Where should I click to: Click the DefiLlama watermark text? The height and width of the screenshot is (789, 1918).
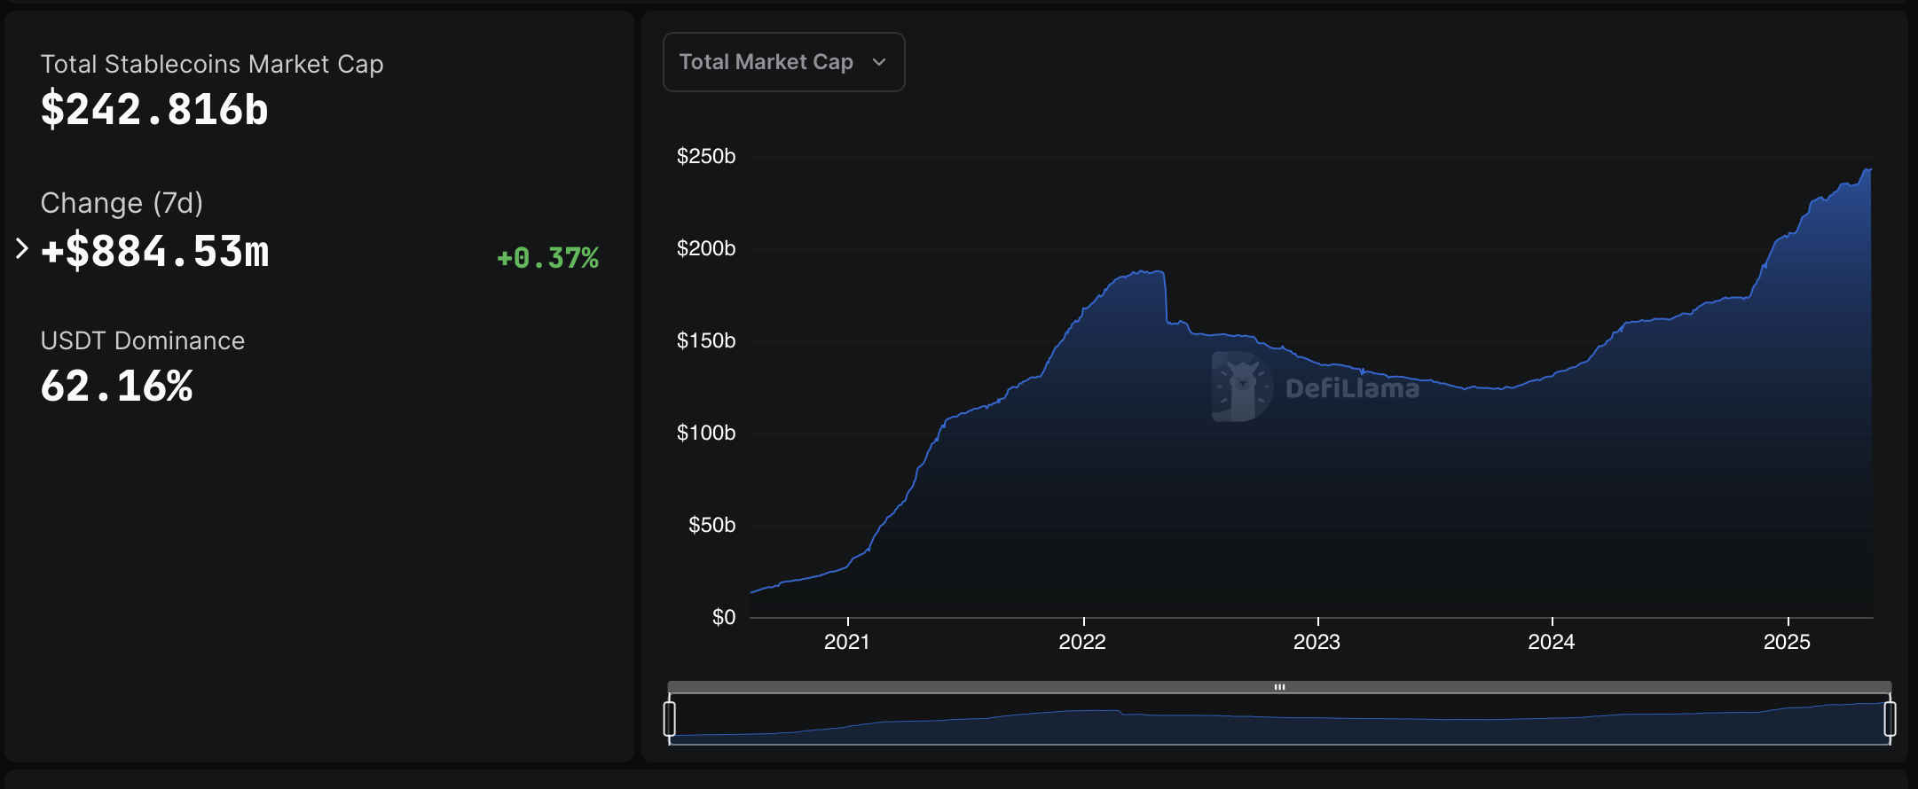pos(1351,388)
